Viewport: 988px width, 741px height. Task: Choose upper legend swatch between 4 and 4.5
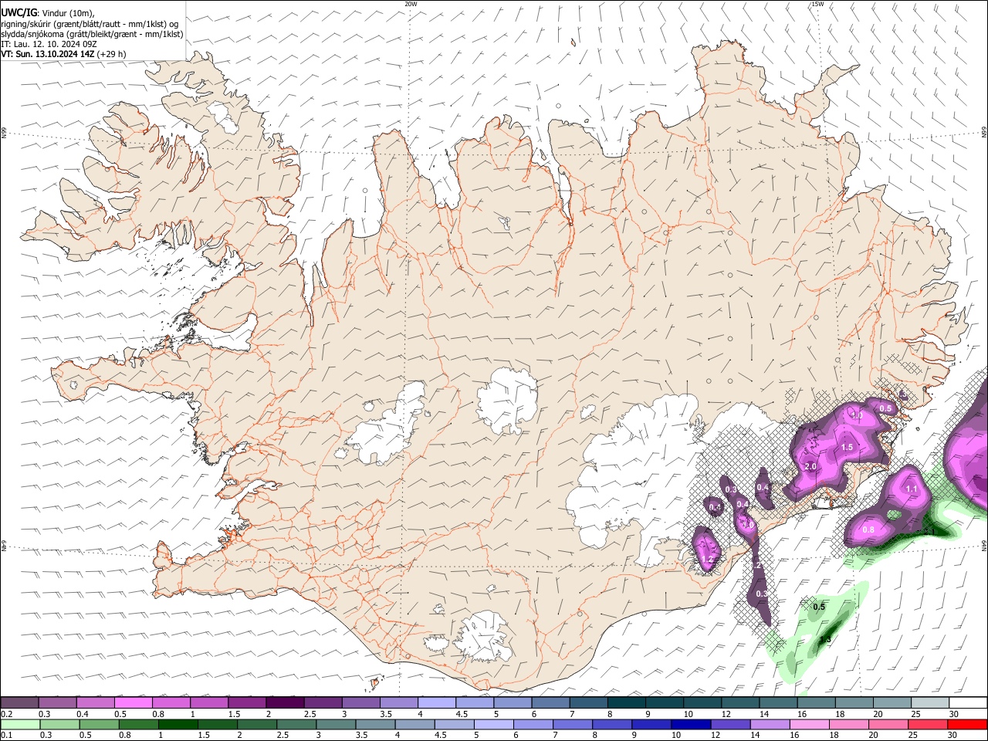436,702
